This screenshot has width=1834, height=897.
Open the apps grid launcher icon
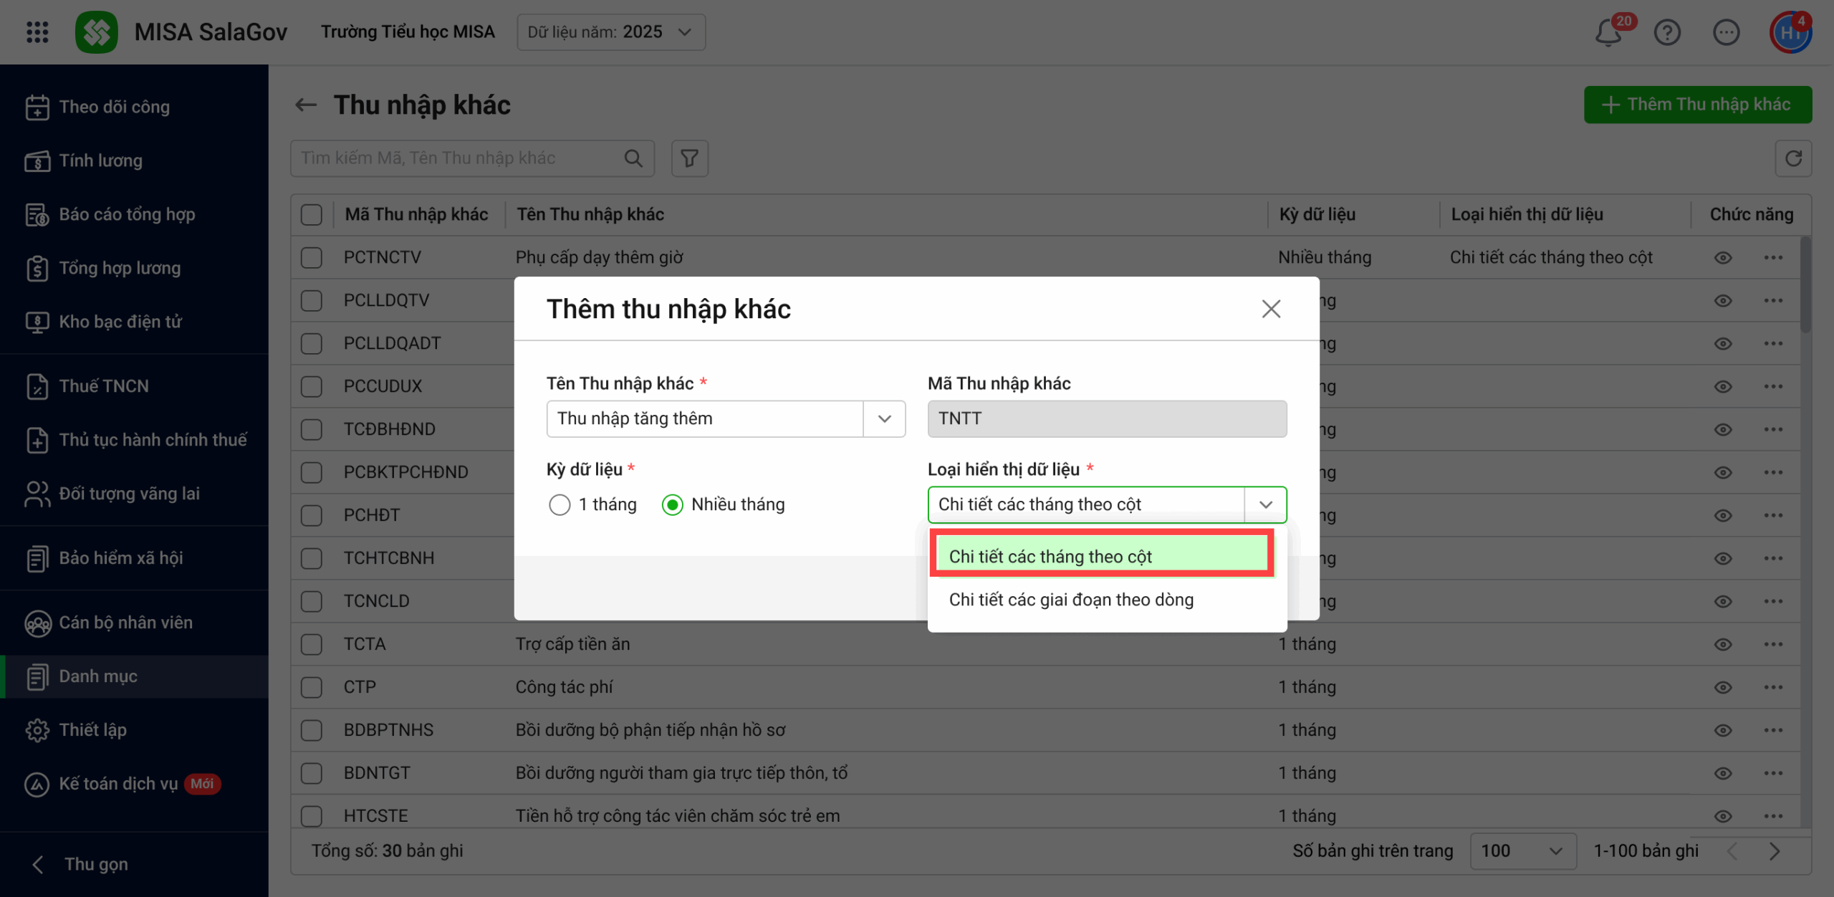coord(37,32)
